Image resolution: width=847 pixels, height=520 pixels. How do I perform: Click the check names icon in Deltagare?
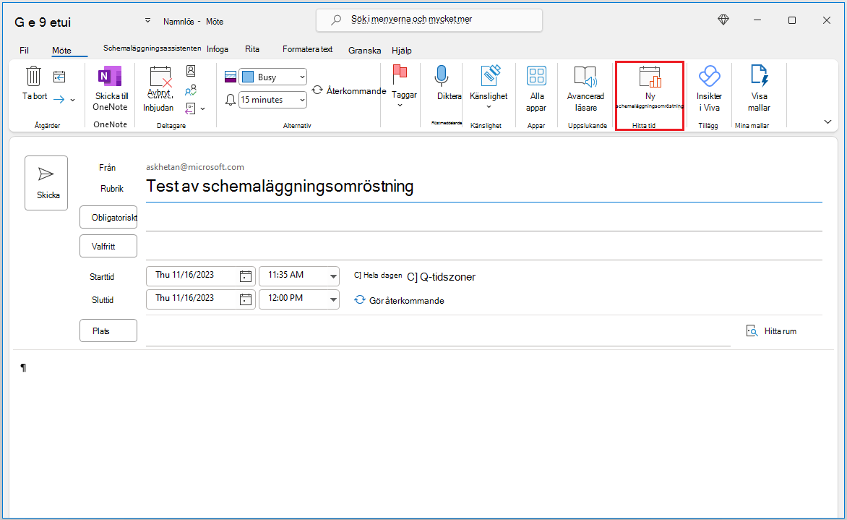point(191,90)
